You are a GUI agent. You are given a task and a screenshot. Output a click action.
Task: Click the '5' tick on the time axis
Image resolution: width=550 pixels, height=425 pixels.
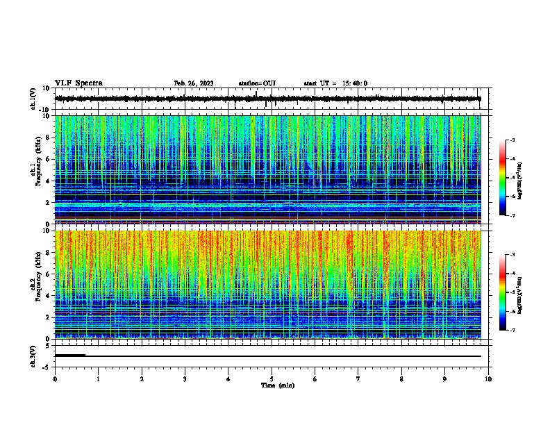272,379
